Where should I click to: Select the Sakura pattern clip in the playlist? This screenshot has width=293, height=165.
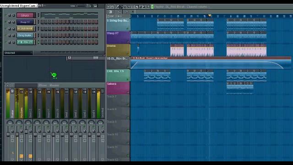point(240,88)
